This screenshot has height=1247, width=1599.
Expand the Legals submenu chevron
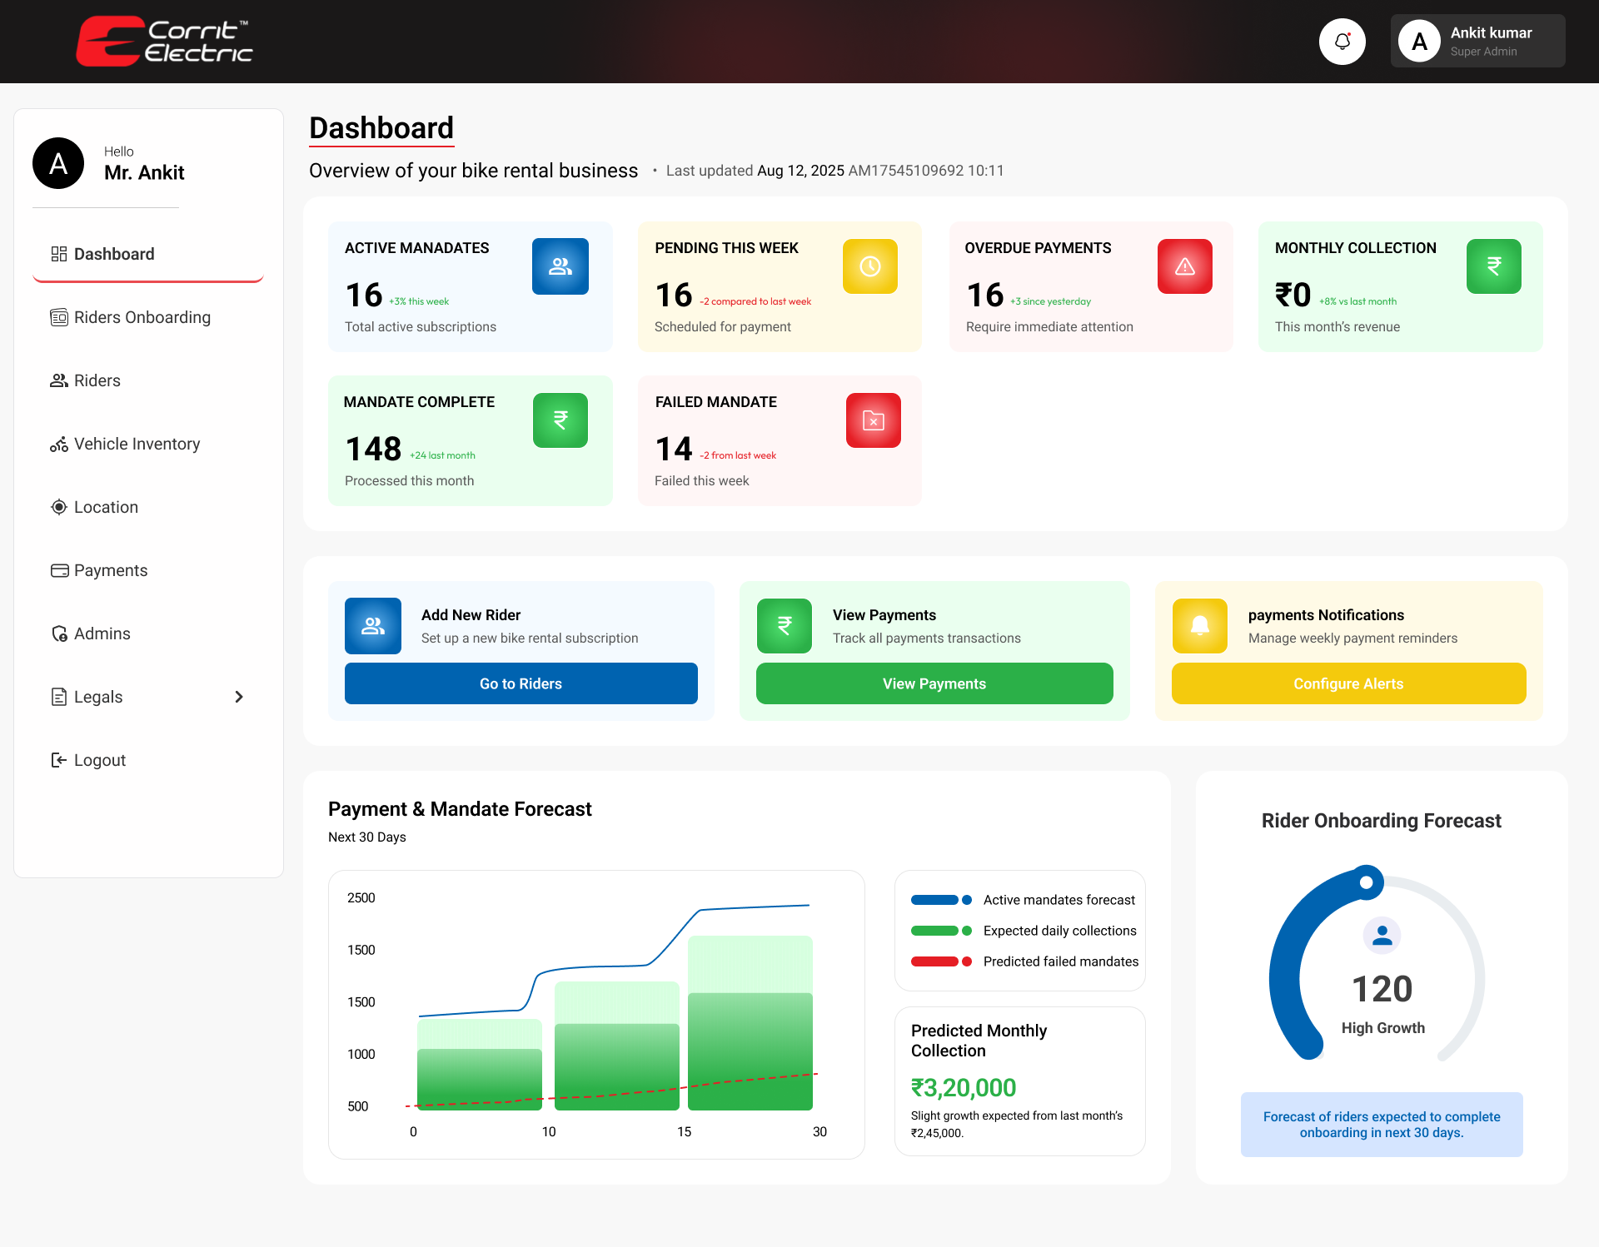tap(239, 697)
